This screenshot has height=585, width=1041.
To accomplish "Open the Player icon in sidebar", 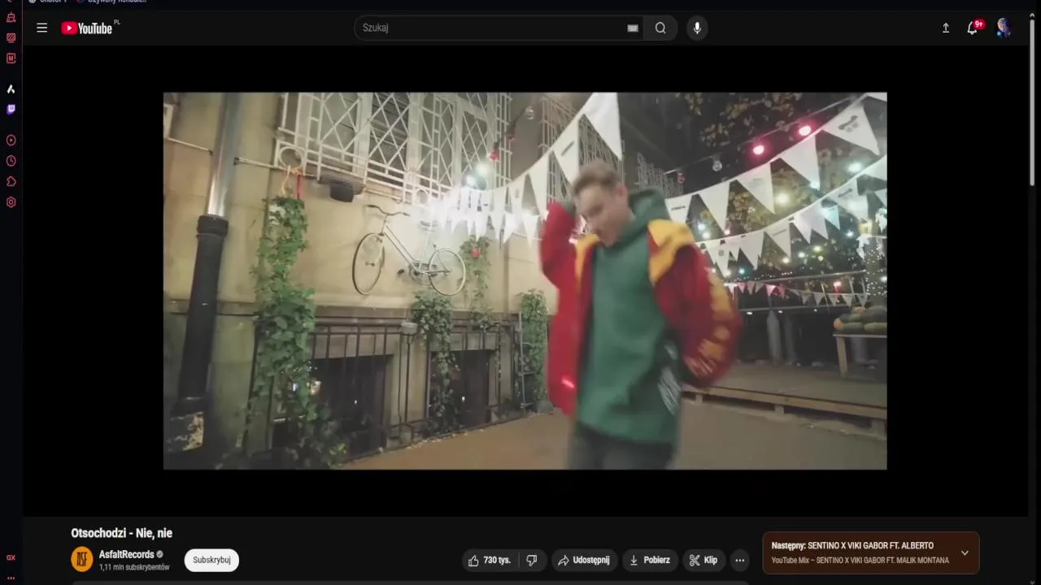I will 11,141.
